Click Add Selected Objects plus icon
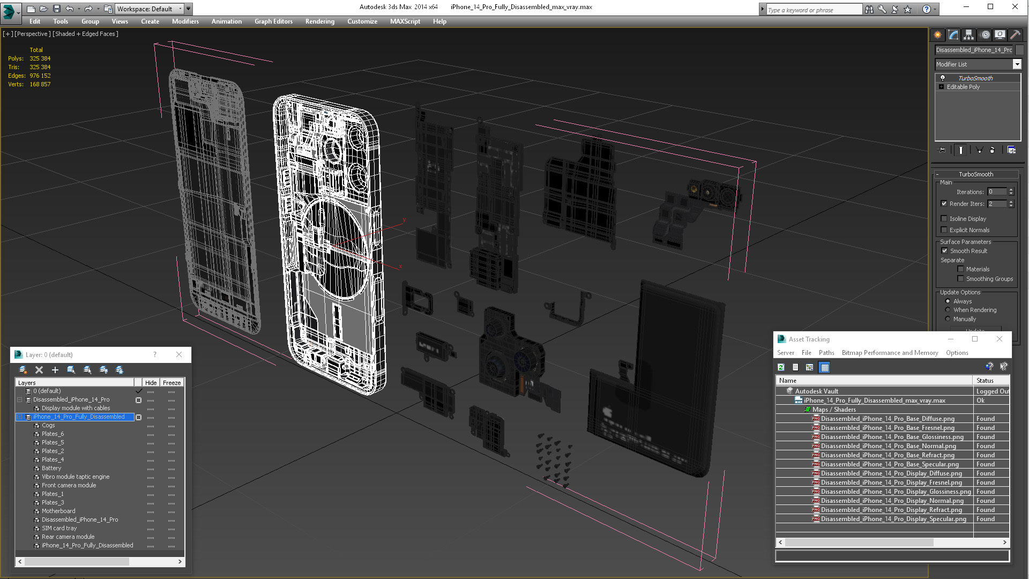 point(55,370)
